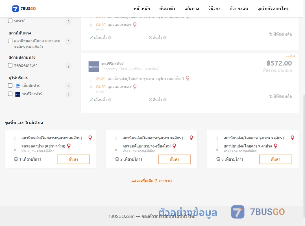Click bus icon beside 2 เที่ยวบริการ

117,159
